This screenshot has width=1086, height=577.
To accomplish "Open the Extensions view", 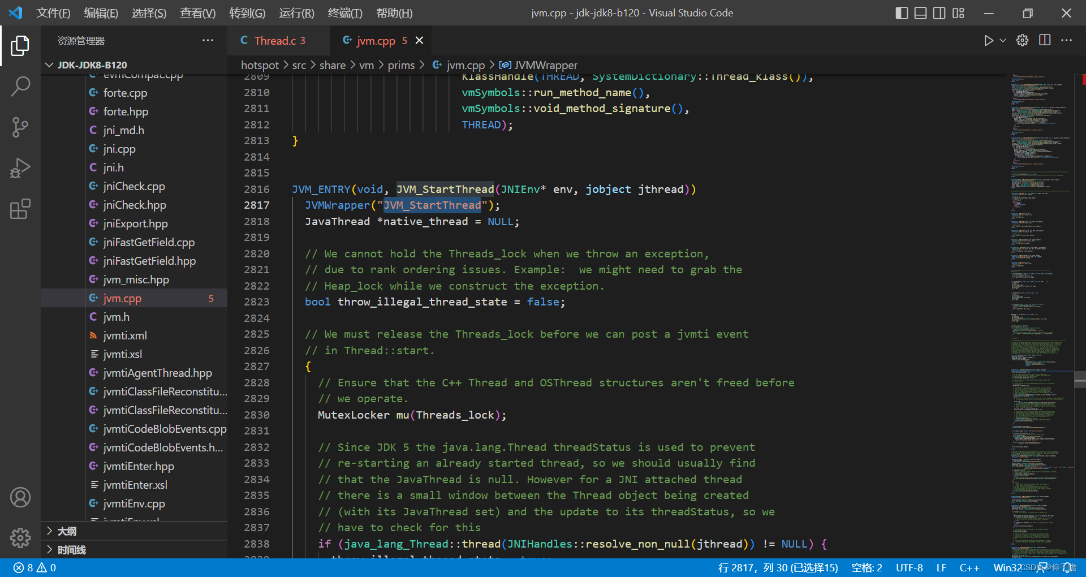I will [20, 209].
